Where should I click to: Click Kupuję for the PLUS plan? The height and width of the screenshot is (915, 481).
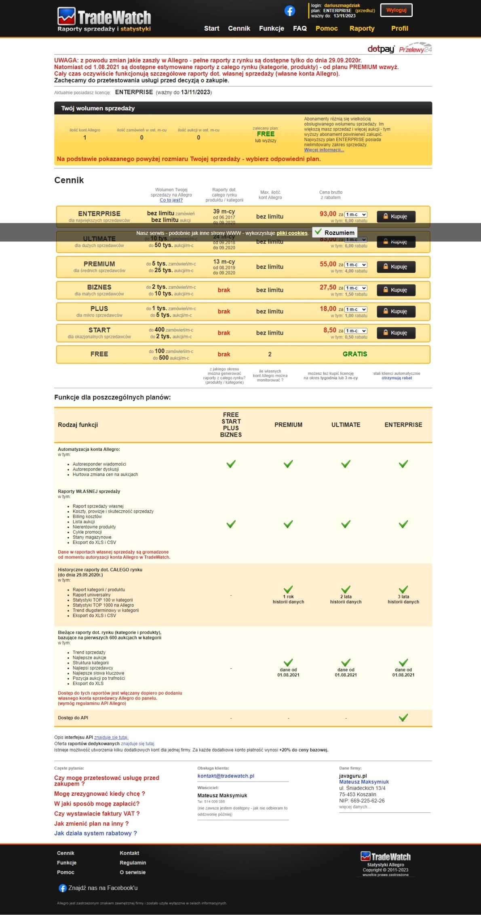[396, 311]
